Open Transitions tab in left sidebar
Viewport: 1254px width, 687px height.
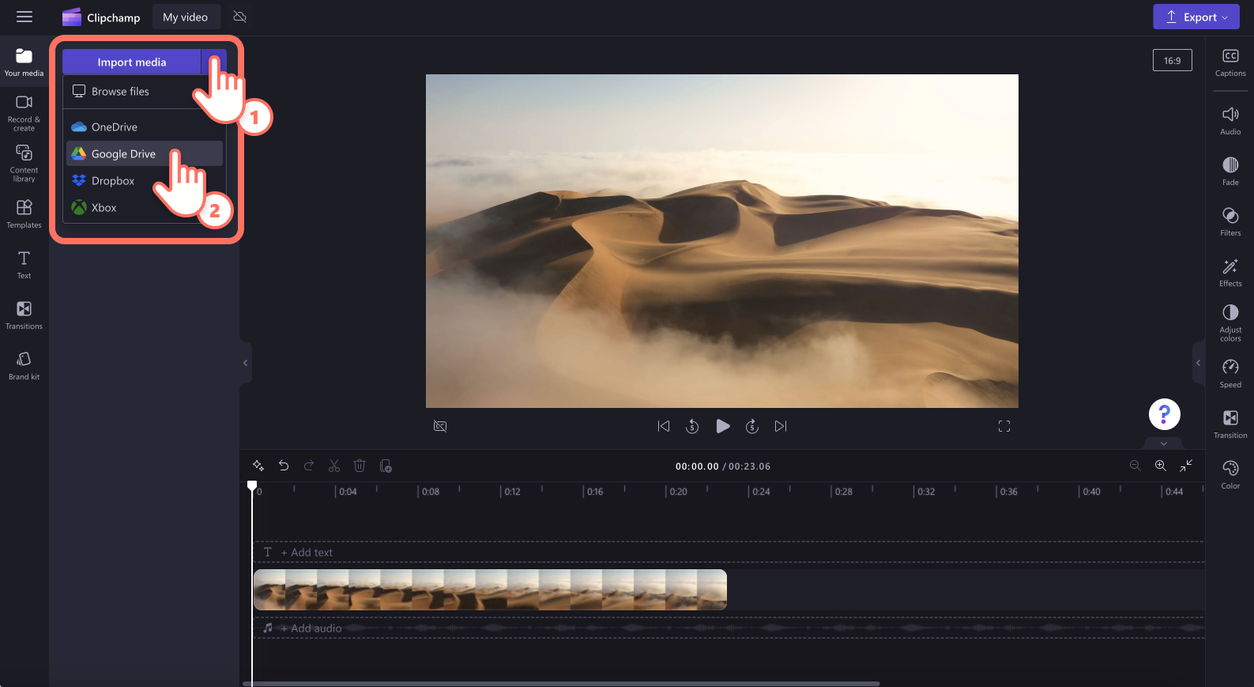24,315
